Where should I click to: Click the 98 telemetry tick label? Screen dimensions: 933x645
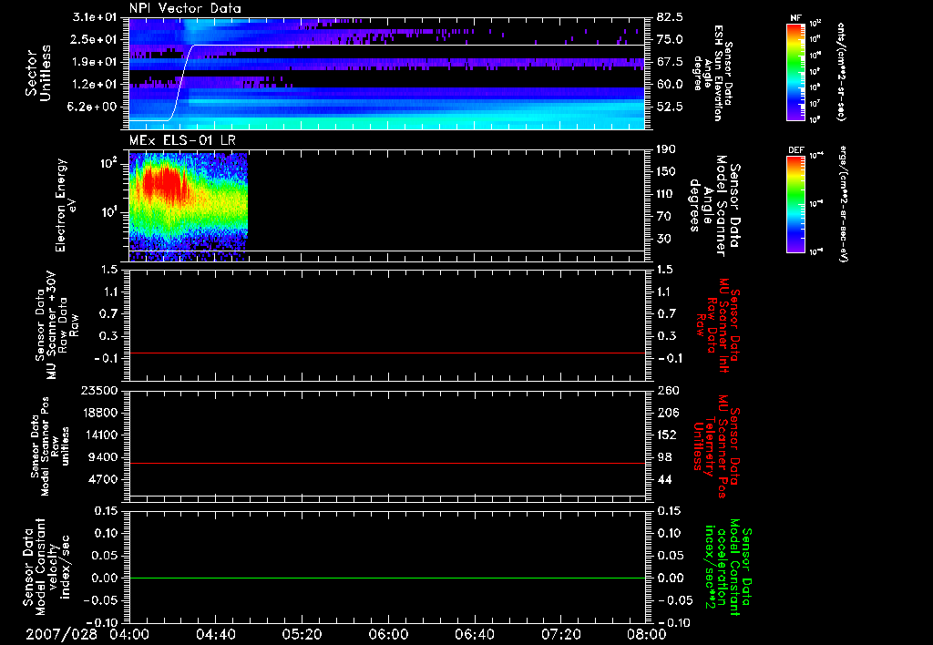pos(663,457)
